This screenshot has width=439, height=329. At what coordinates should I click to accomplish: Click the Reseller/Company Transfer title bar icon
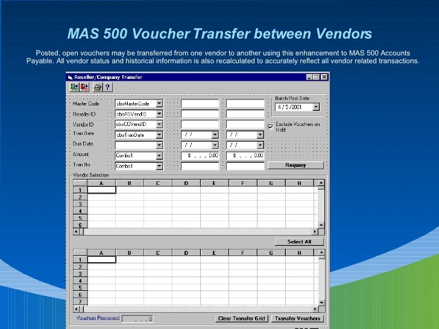tap(70, 77)
